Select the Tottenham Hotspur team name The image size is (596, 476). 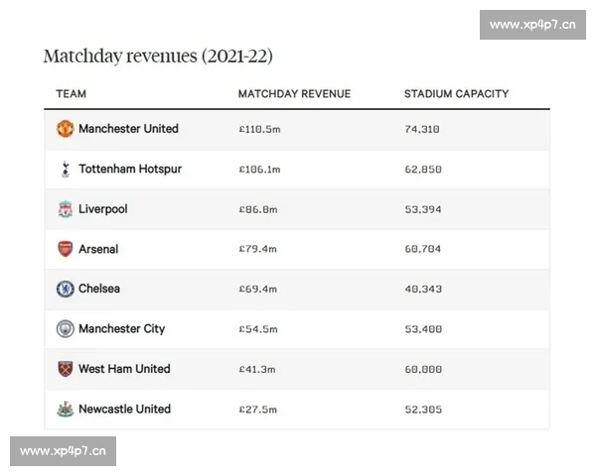(x=130, y=169)
